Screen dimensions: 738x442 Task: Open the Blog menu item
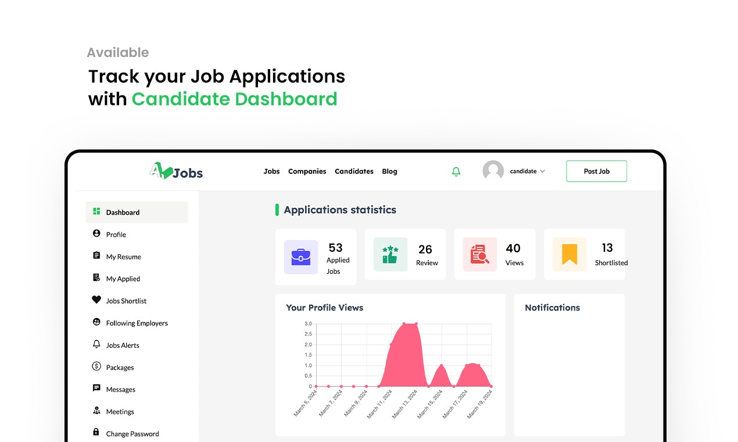point(390,172)
